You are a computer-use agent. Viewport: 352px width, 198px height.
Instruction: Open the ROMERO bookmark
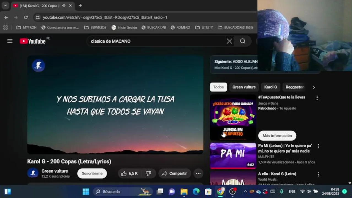tap(180, 28)
